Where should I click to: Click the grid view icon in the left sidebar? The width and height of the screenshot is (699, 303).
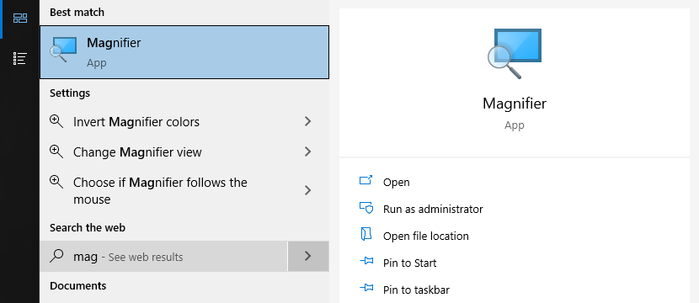click(20, 19)
